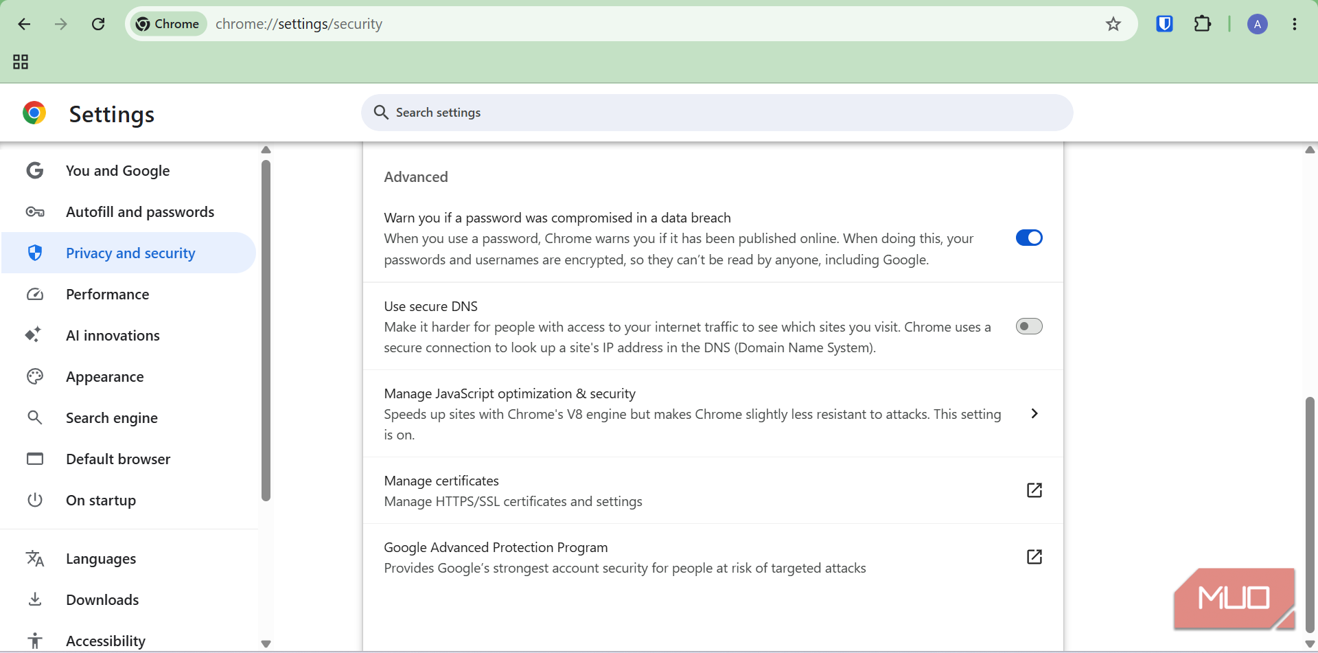Screen dimensions: 1318x653
Task: Open Advanced Protection Program external link icon
Action: (x=1034, y=557)
